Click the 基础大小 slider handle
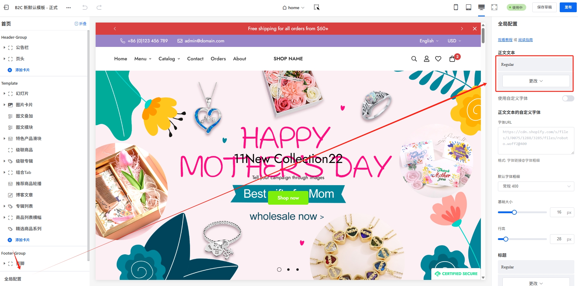Viewport: 578px width, 286px height. [514, 212]
